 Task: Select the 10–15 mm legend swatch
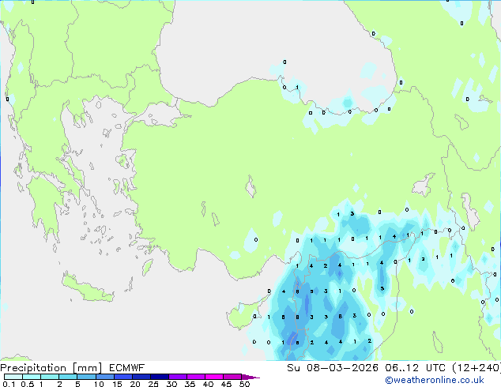coord(104,377)
